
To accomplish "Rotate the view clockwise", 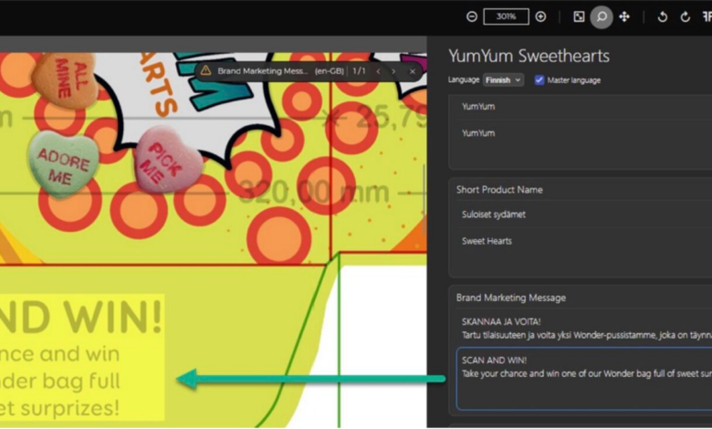I will pos(685,17).
